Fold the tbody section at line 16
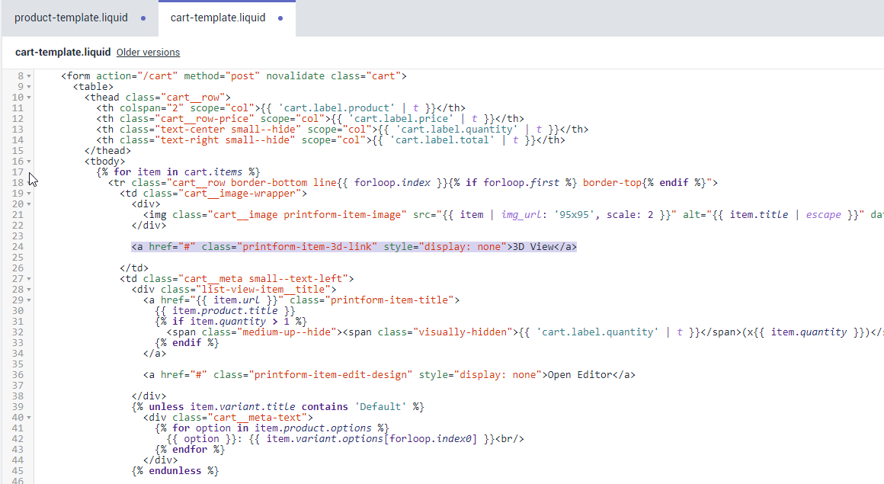Screen dimensions: 884x484 (29, 162)
